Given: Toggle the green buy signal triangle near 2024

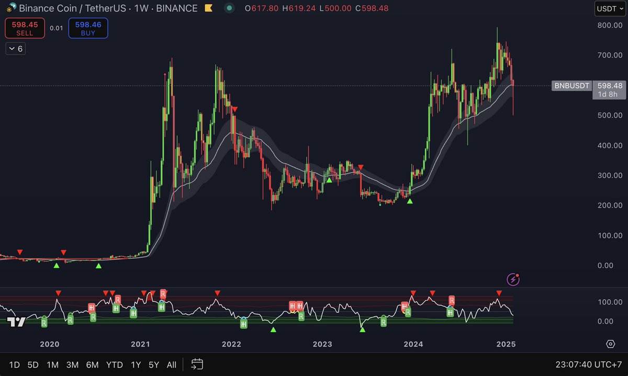Looking at the screenshot, I should pos(410,200).
